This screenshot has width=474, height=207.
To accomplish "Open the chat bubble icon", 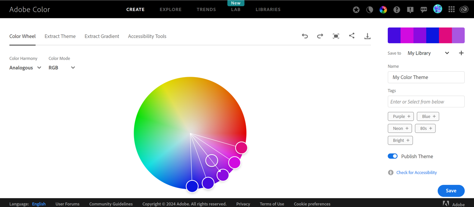I will point(424,10).
